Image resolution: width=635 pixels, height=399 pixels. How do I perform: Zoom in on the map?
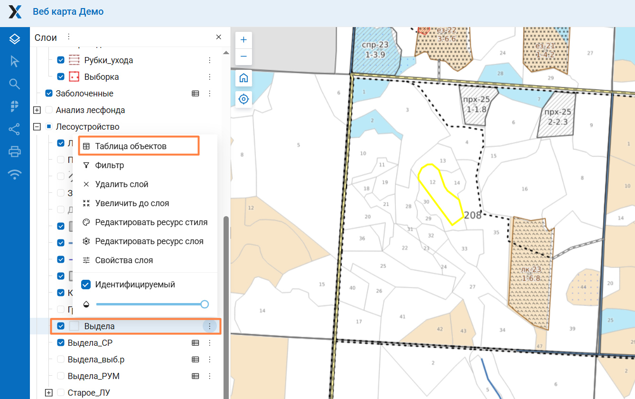pyautogui.click(x=243, y=40)
